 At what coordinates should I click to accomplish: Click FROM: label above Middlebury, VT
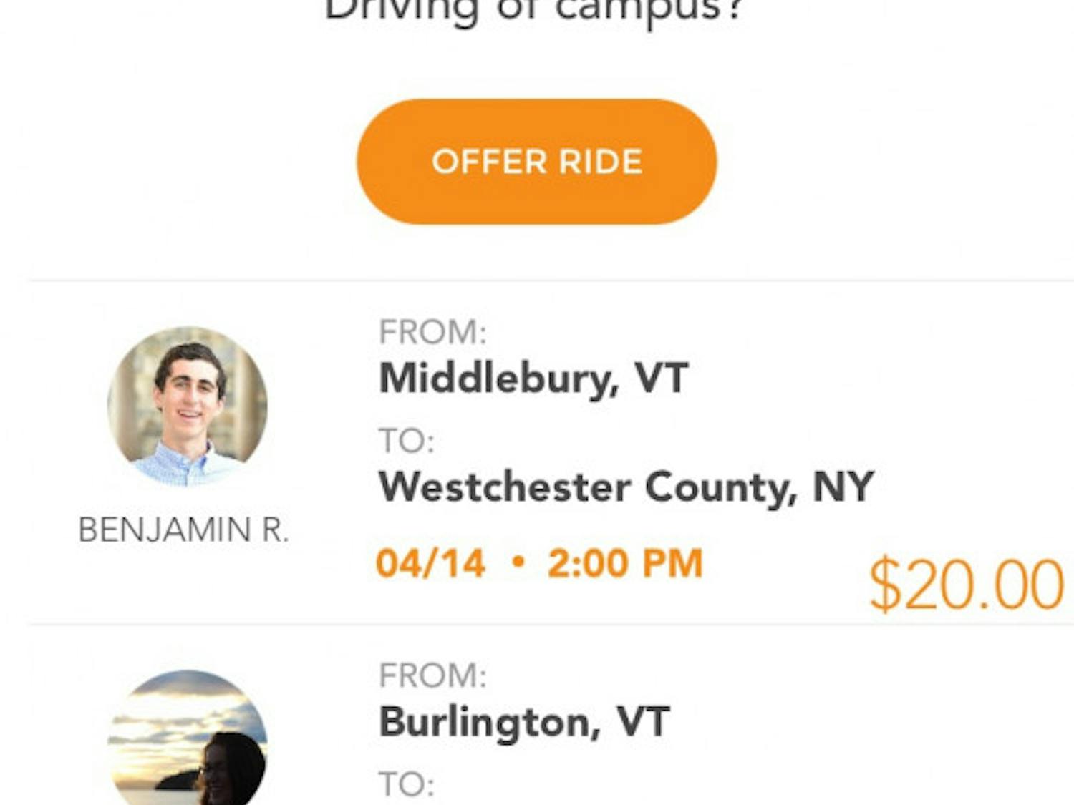coord(432,332)
